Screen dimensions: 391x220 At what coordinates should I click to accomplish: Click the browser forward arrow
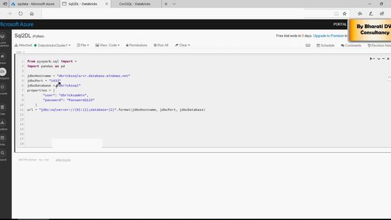[x=10, y=13]
